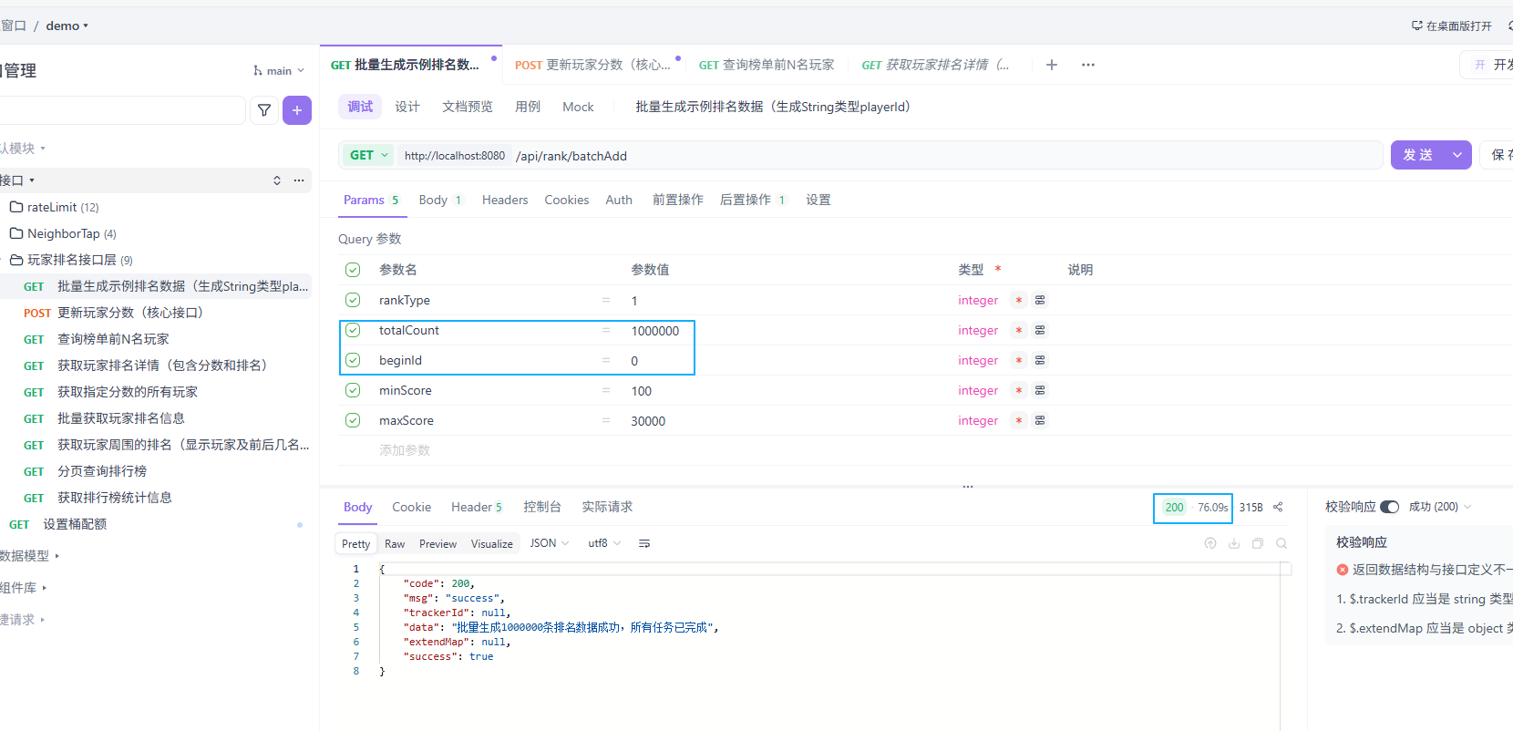Click the plus icon to add a new tab
This screenshot has height=731, width=1513.
[1052, 65]
